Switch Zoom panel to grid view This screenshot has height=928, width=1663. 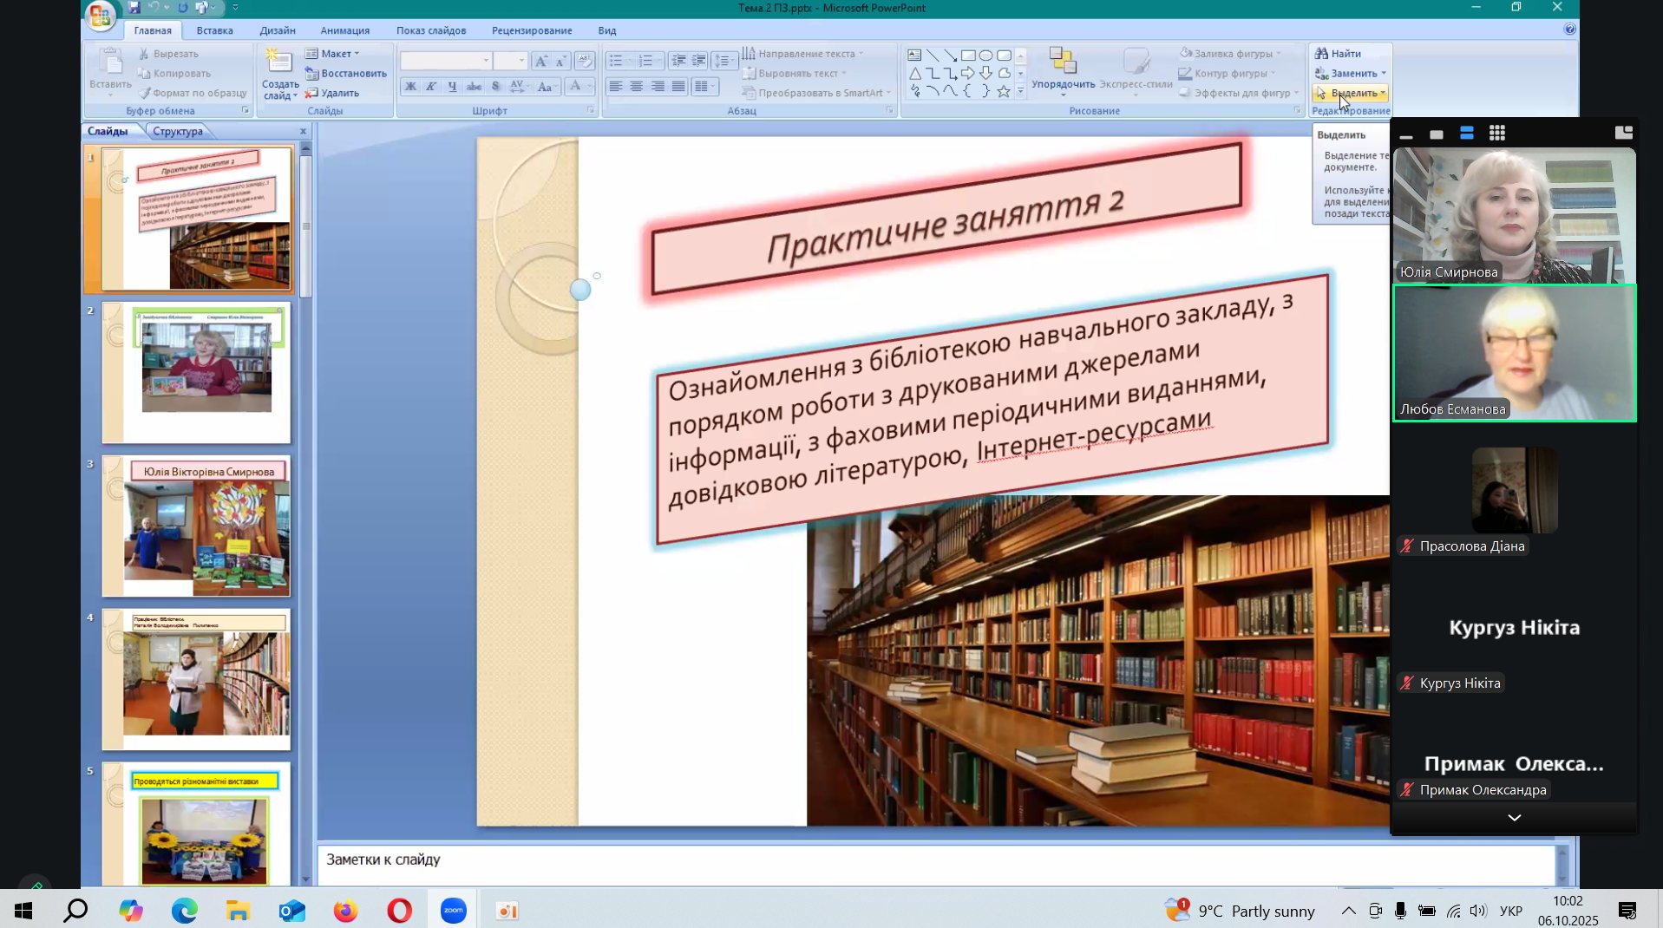[1497, 133]
